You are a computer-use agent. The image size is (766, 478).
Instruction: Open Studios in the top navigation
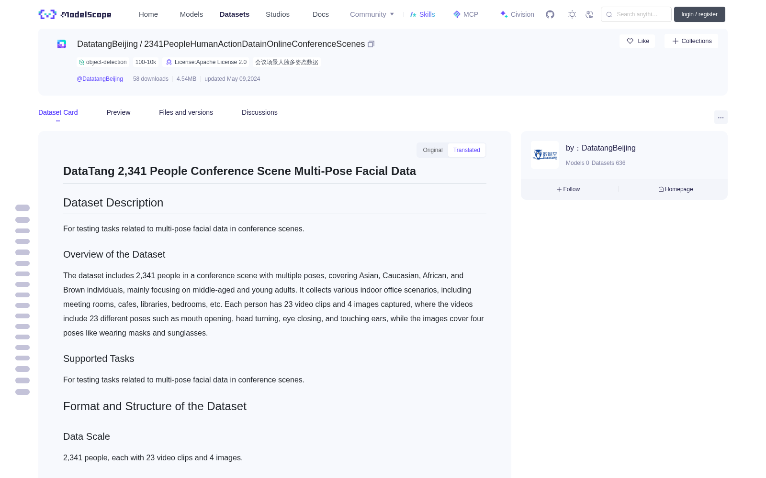coord(278,14)
